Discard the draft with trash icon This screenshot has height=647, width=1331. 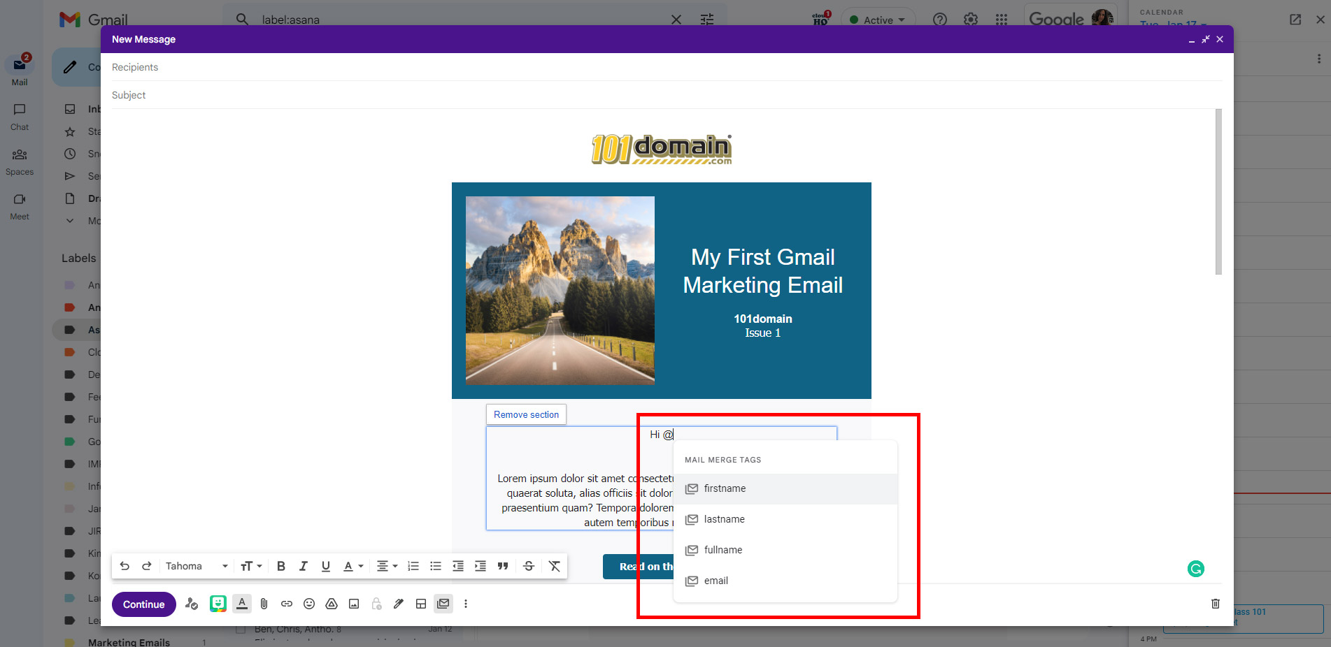pos(1216,604)
